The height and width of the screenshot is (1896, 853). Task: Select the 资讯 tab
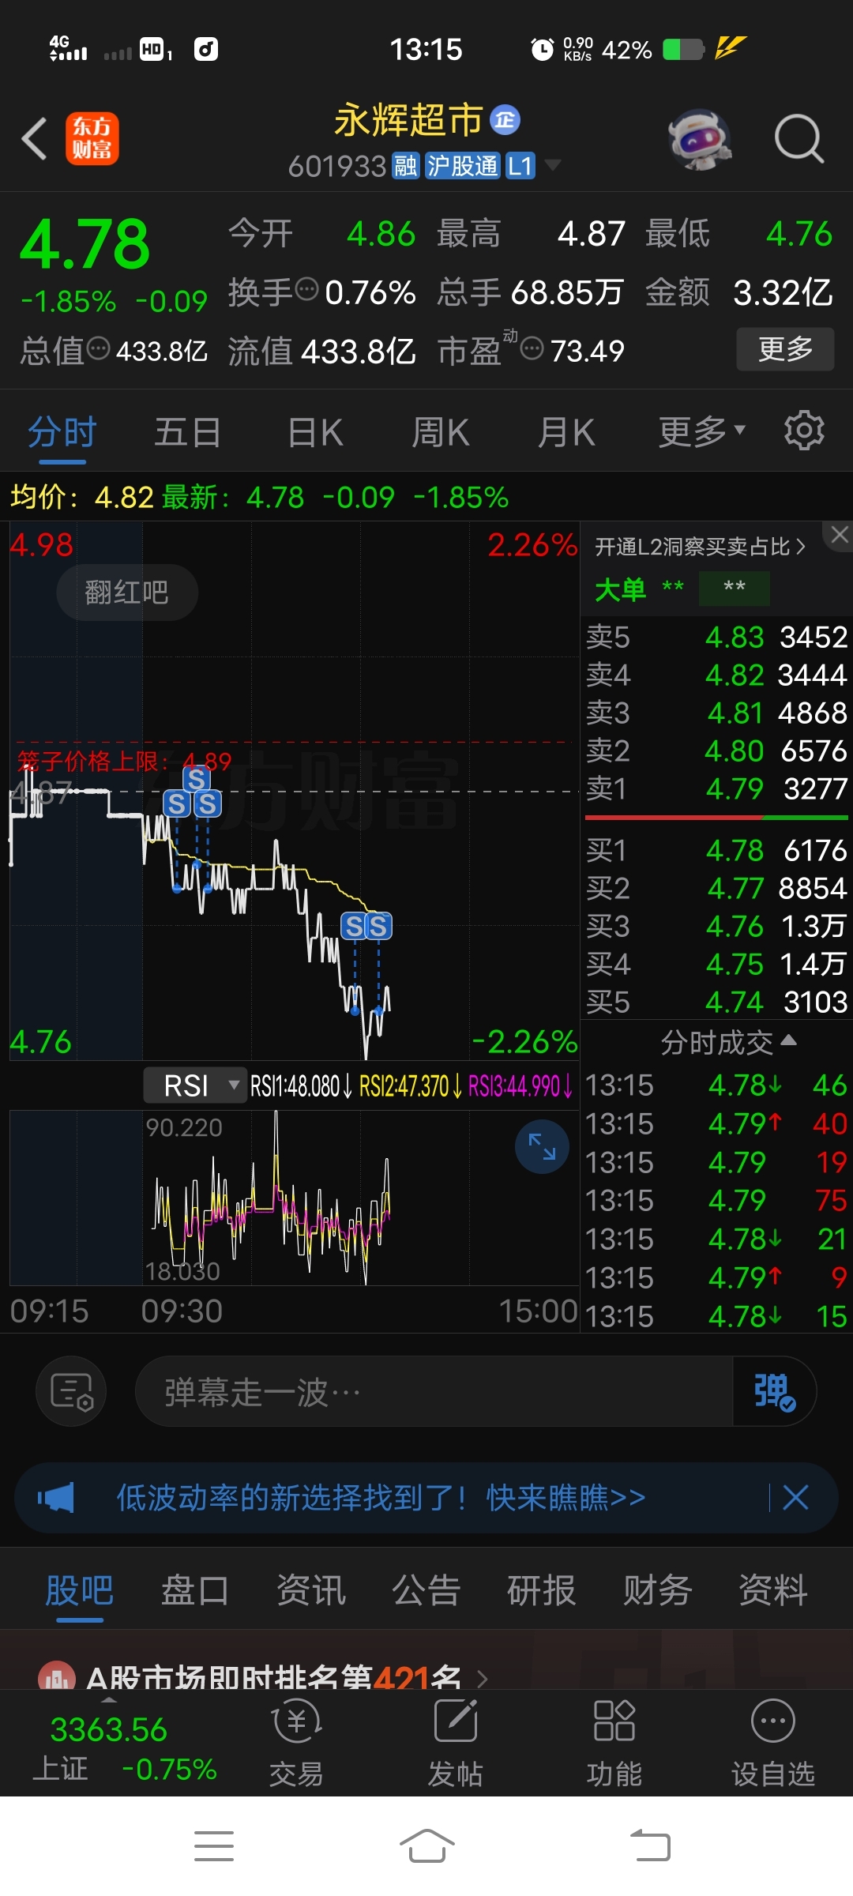pos(311,1589)
